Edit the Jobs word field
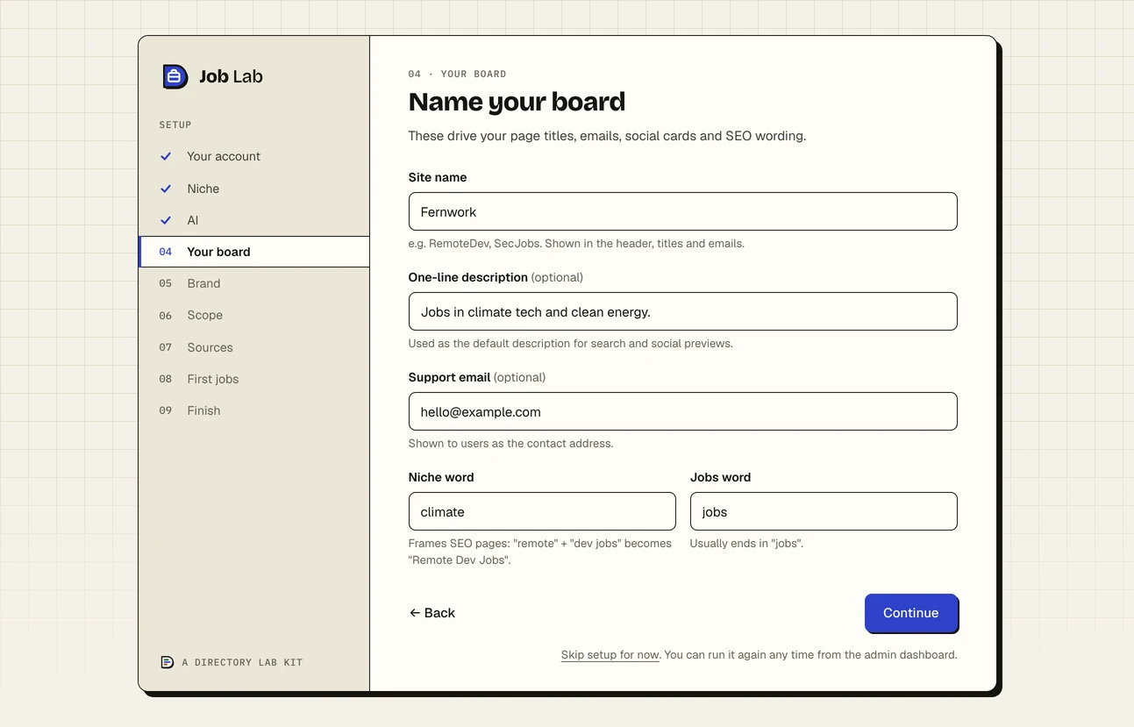 pos(824,511)
